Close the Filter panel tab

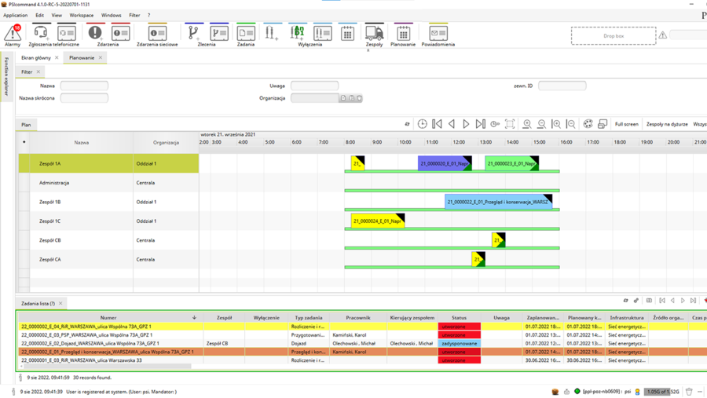coord(38,71)
